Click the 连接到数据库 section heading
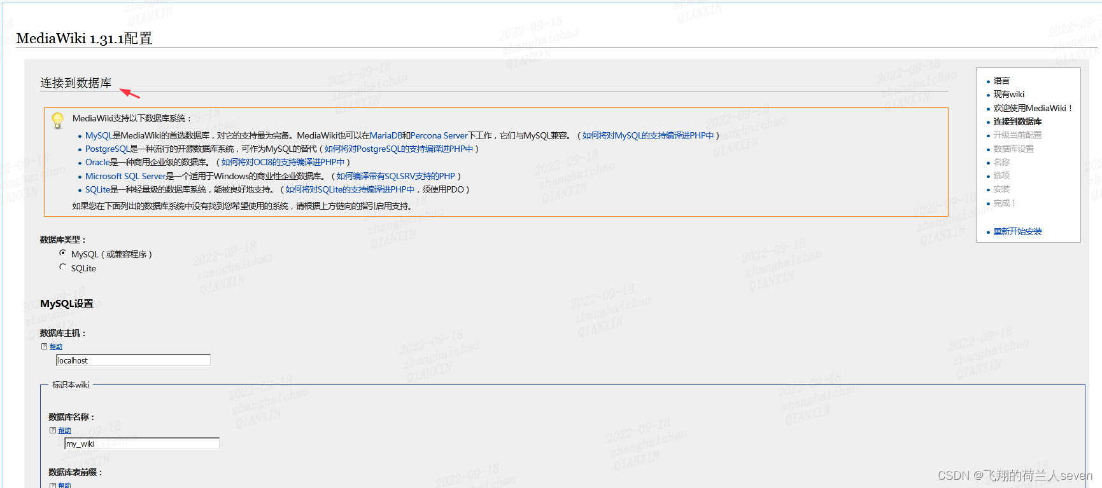Image resolution: width=1102 pixels, height=488 pixels. 76,83
